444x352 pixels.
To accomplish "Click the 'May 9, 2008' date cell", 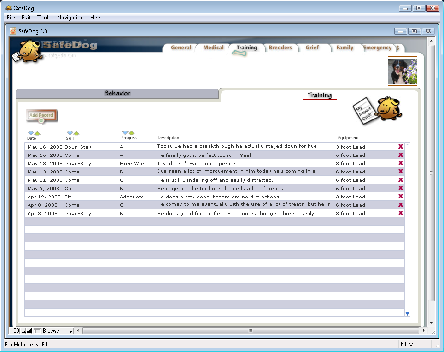I will point(44,188).
